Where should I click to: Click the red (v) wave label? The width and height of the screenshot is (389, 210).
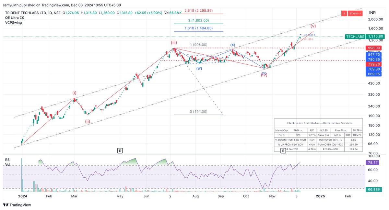coord(313,26)
